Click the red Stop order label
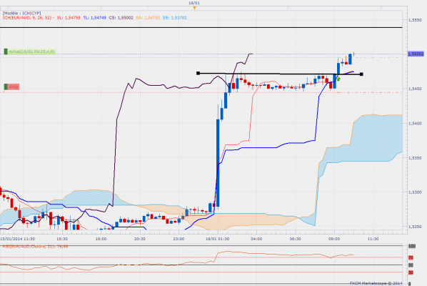 (x=14, y=87)
